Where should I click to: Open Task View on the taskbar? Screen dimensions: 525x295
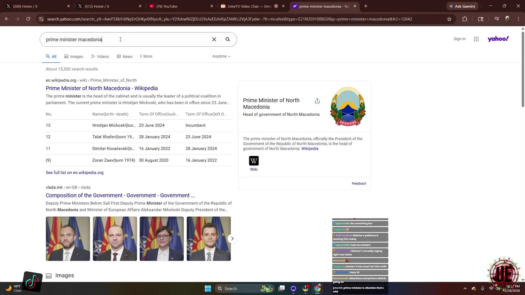click(281, 288)
